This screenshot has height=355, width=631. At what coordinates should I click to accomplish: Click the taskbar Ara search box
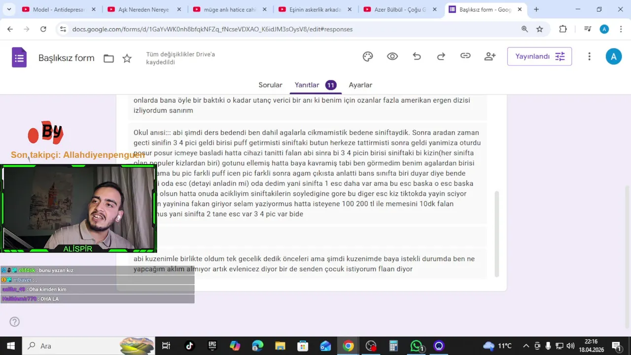pos(89,346)
